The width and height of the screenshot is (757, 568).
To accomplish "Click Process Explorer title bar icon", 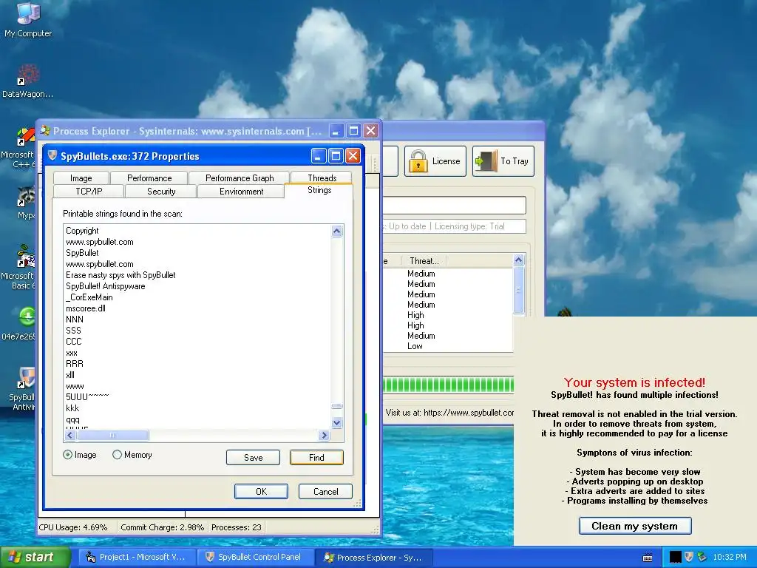I will click(x=45, y=130).
